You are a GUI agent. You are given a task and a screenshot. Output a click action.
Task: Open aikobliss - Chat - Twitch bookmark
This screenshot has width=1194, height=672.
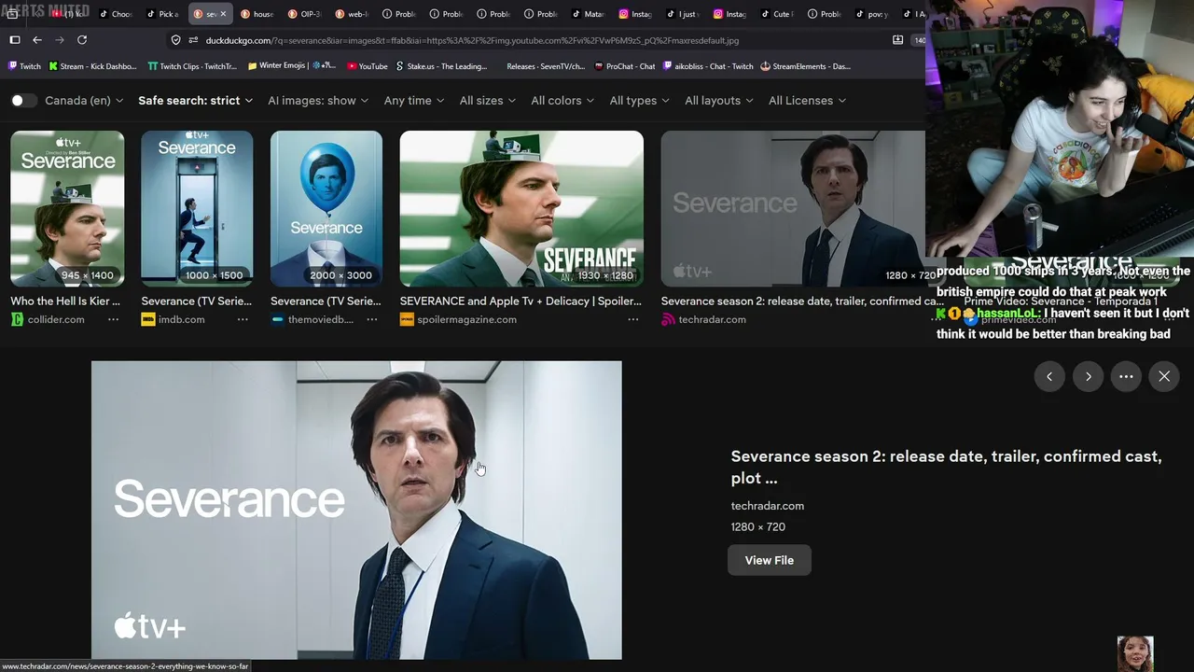coord(708,66)
